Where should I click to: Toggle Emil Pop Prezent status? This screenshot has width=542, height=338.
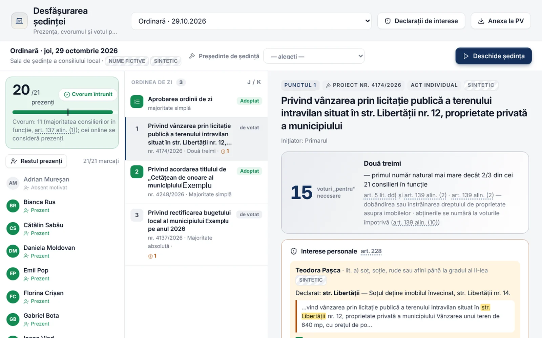coord(36,278)
